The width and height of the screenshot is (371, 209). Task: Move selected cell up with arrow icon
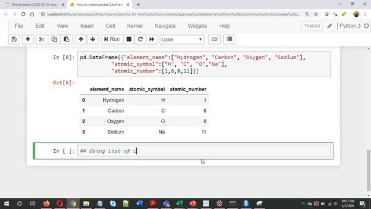(x=81, y=39)
